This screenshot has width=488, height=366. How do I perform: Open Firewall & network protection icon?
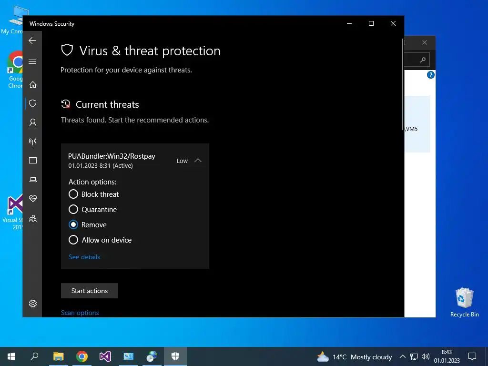tap(33, 142)
